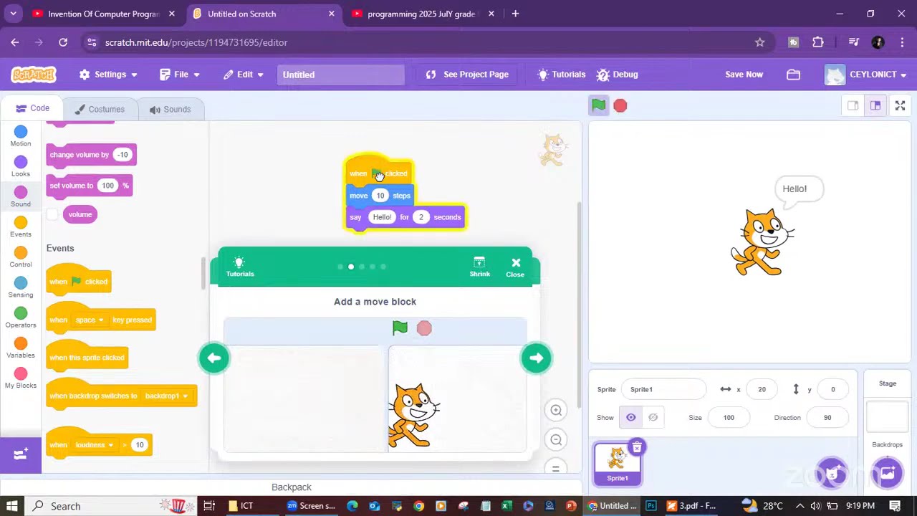This screenshot has width=917, height=516.
Task: Open the Settings menu
Action: tap(109, 75)
